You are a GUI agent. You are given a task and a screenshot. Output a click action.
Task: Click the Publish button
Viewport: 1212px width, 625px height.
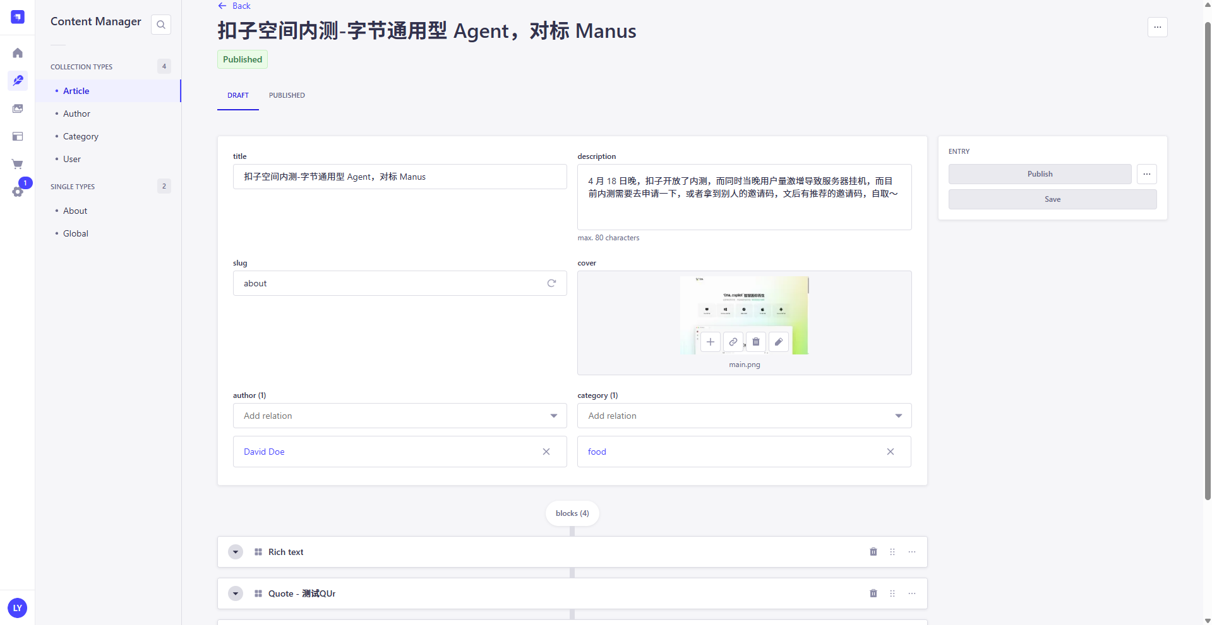click(x=1040, y=174)
